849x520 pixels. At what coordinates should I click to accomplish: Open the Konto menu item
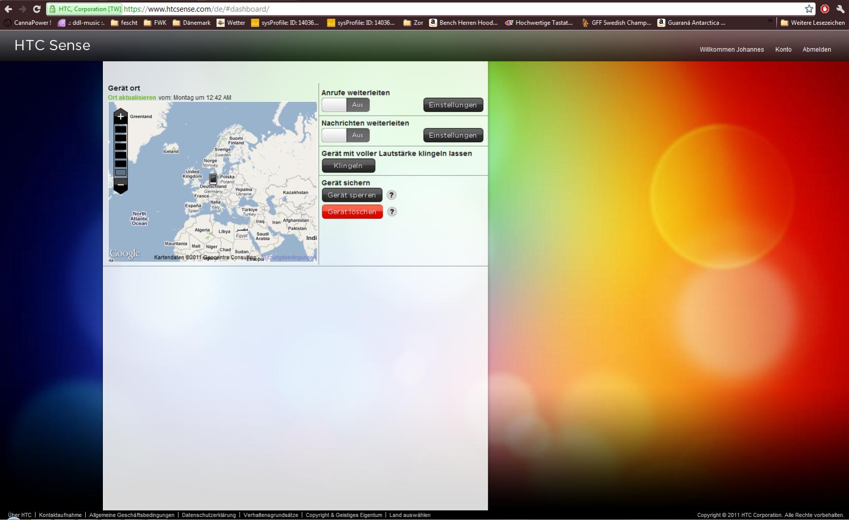coord(783,50)
